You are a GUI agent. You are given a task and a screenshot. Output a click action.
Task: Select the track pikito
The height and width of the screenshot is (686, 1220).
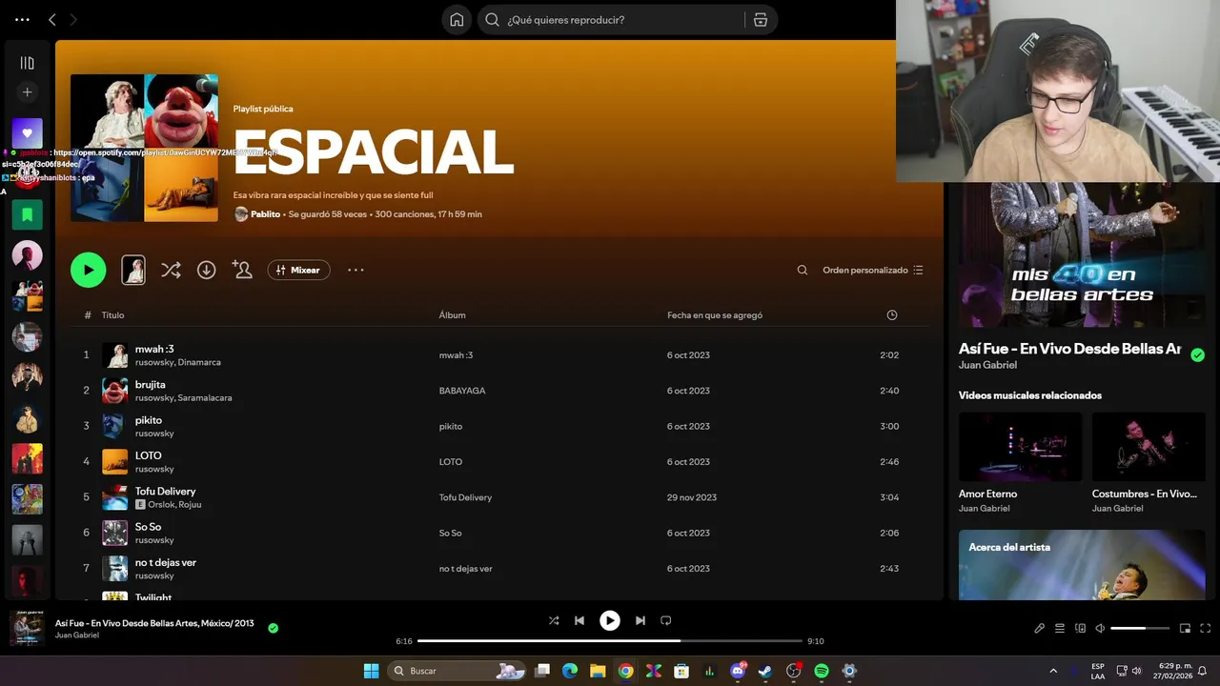(x=148, y=420)
